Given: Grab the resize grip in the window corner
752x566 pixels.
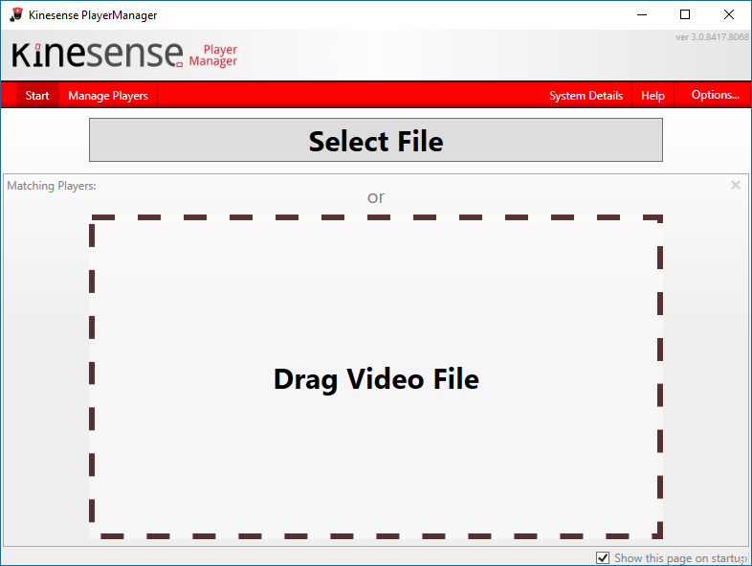Looking at the screenshot, I should tap(745, 559).
